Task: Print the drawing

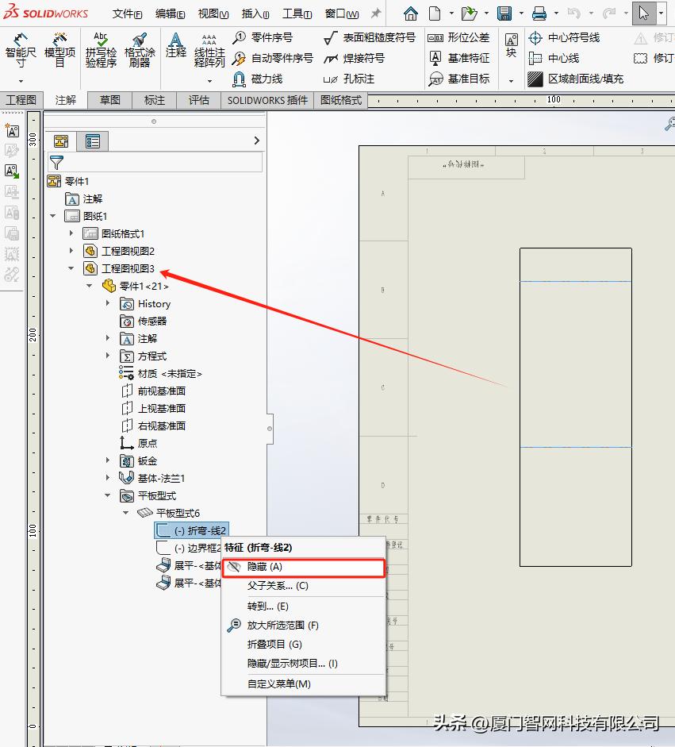Action: pyautogui.click(x=539, y=13)
